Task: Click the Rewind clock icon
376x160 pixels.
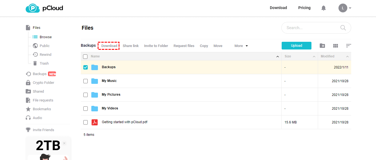Action: coord(35,54)
